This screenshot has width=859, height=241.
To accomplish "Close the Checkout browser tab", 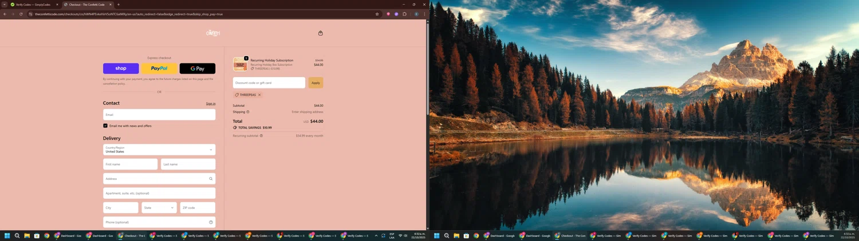I will click(x=111, y=5).
